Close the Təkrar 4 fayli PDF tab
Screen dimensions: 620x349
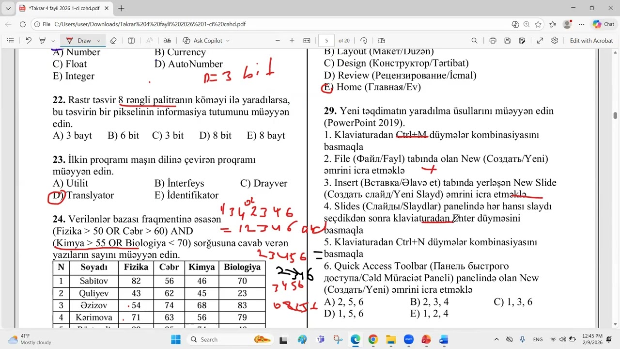click(106, 8)
